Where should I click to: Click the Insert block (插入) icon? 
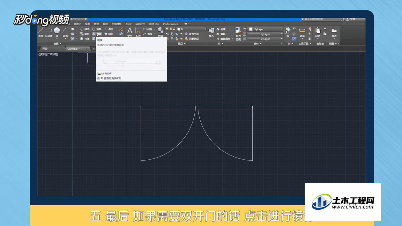click(211, 32)
